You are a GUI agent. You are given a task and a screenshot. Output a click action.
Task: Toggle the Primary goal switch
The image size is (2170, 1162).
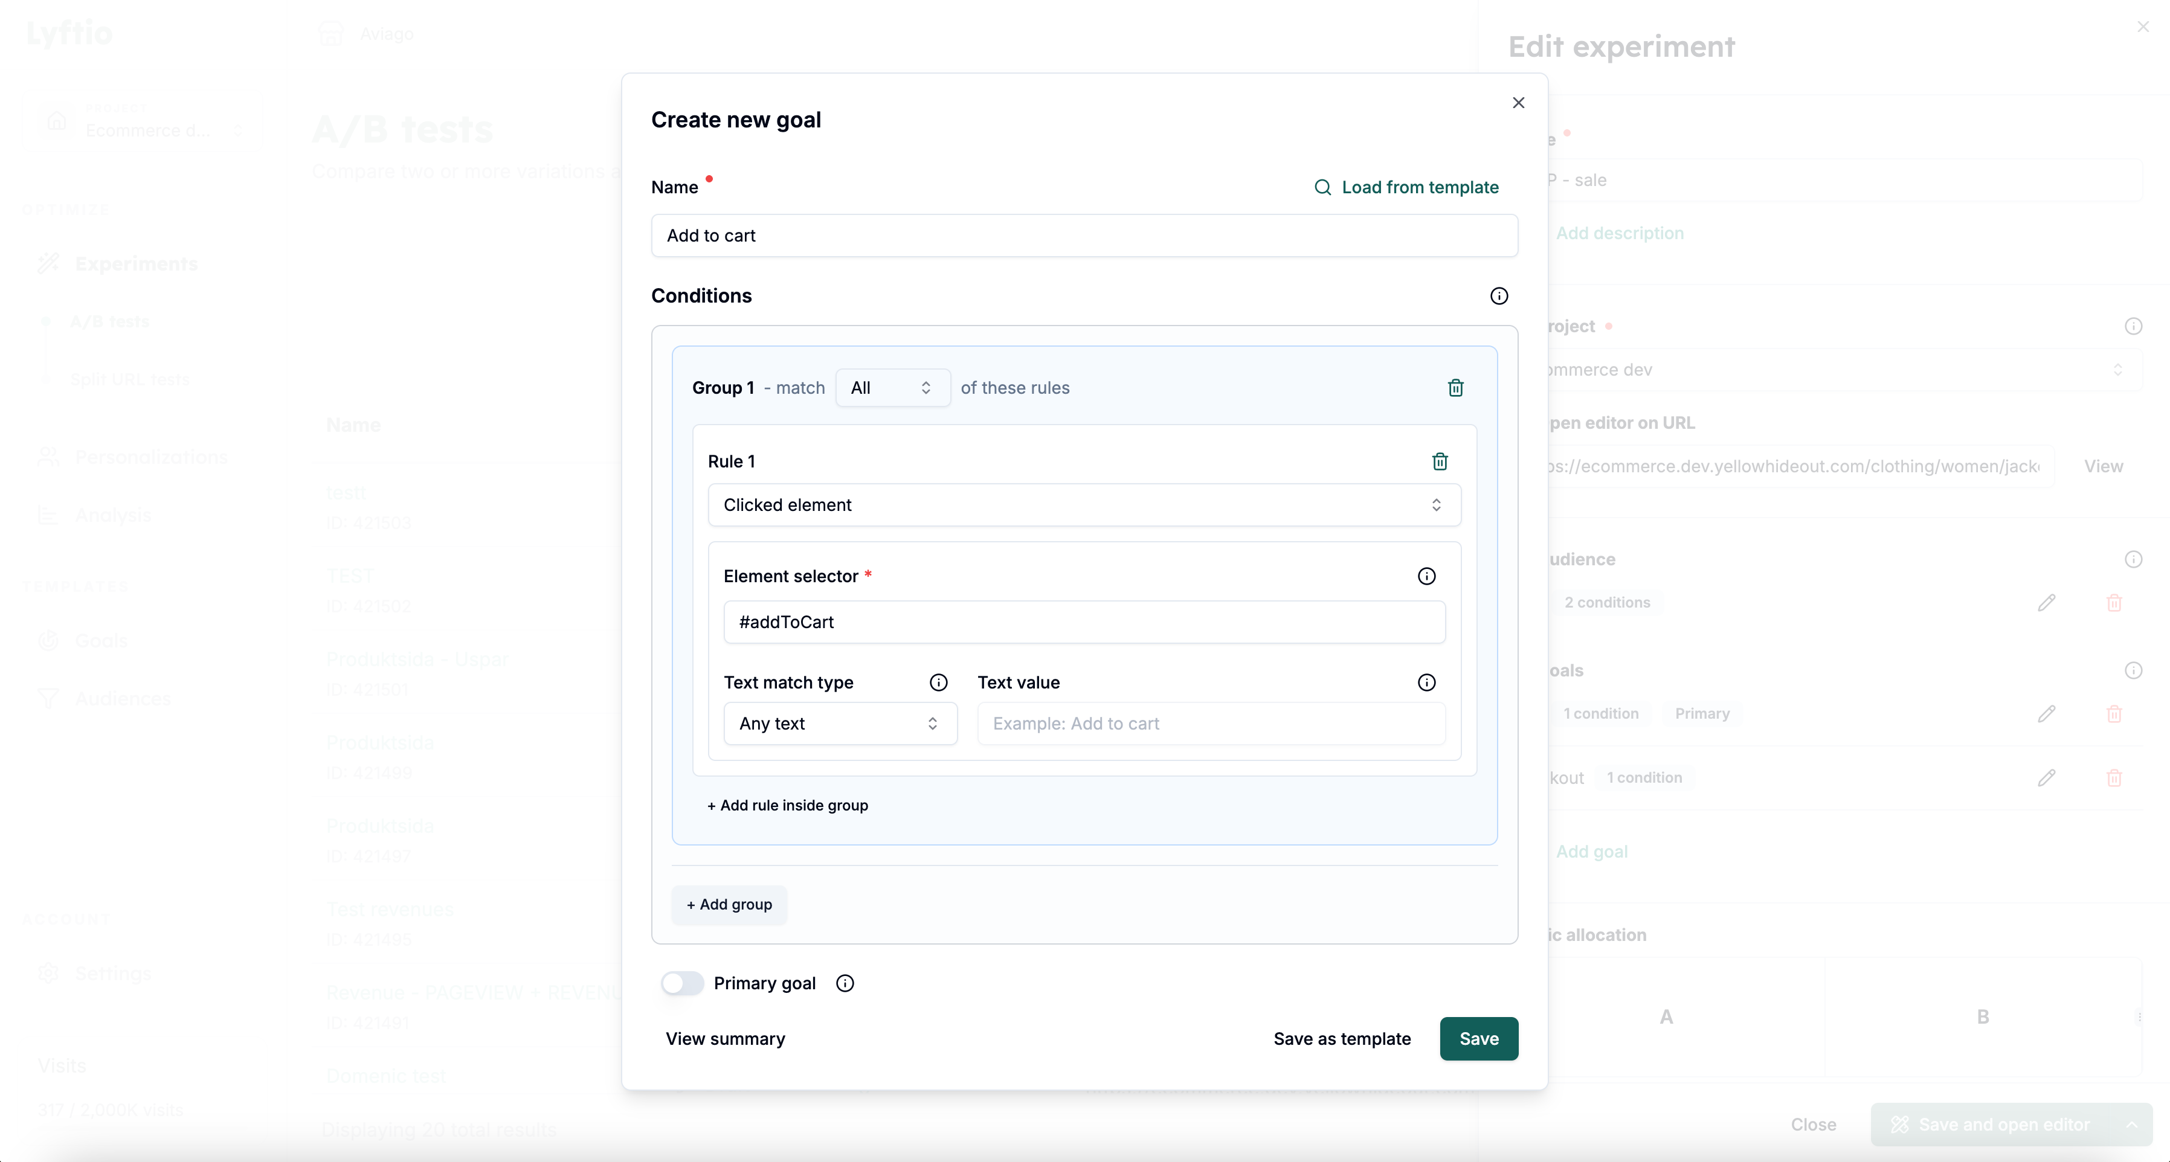[681, 983]
